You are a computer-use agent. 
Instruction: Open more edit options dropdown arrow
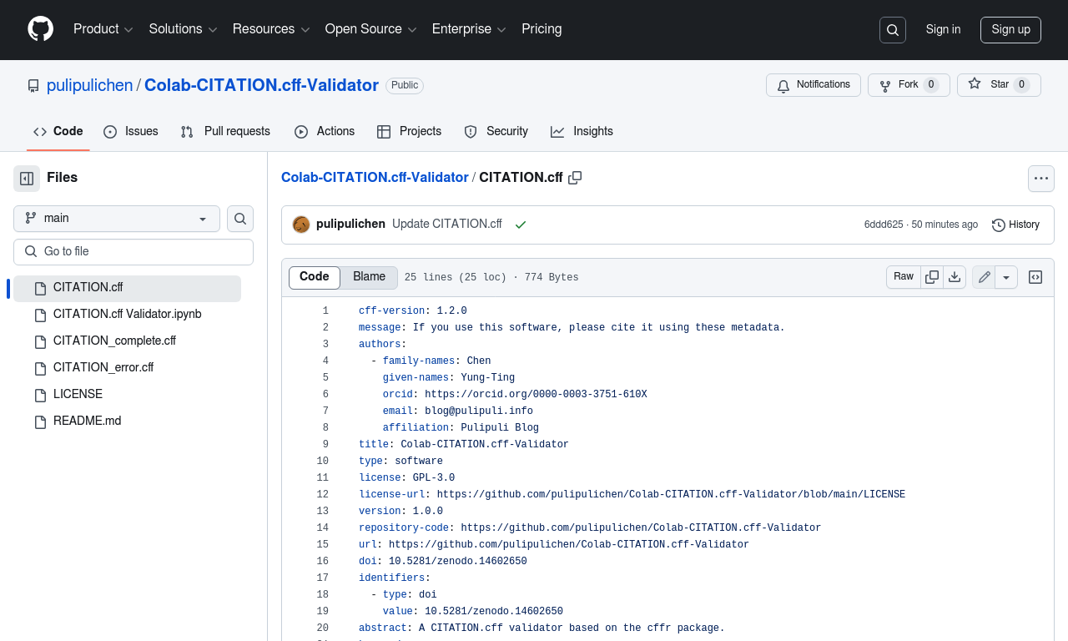tap(1006, 277)
